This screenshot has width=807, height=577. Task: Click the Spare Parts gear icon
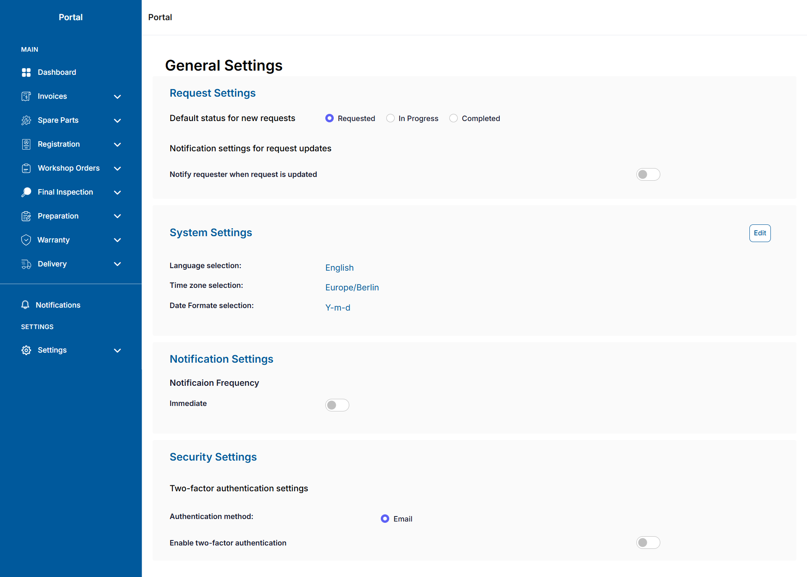click(26, 120)
